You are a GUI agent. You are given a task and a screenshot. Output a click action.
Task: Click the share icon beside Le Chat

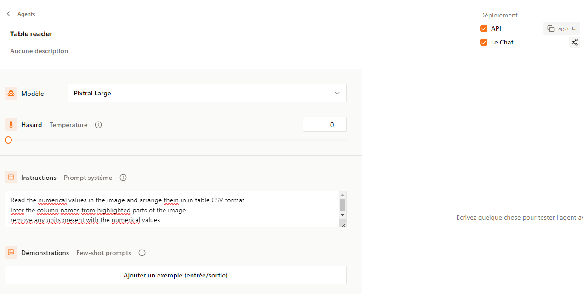pyautogui.click(x=574, y=42)
